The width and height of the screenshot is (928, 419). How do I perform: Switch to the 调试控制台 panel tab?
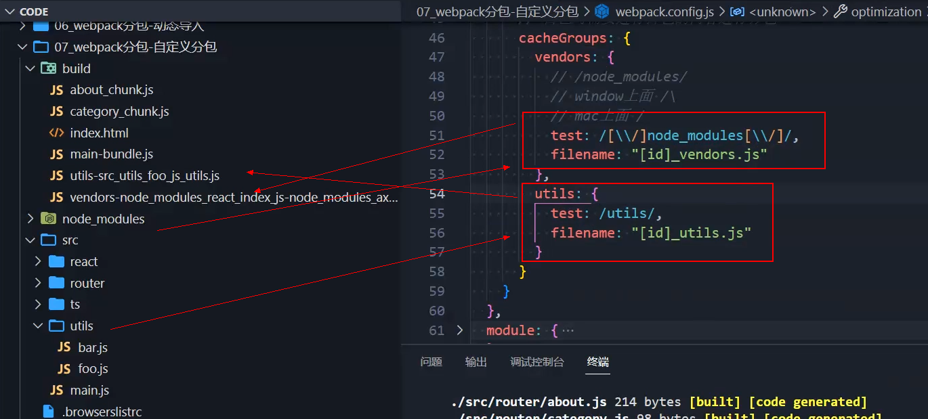(537, 362)
